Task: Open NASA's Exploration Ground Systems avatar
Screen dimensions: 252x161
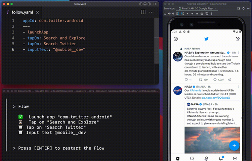Action: coord(178,56)
